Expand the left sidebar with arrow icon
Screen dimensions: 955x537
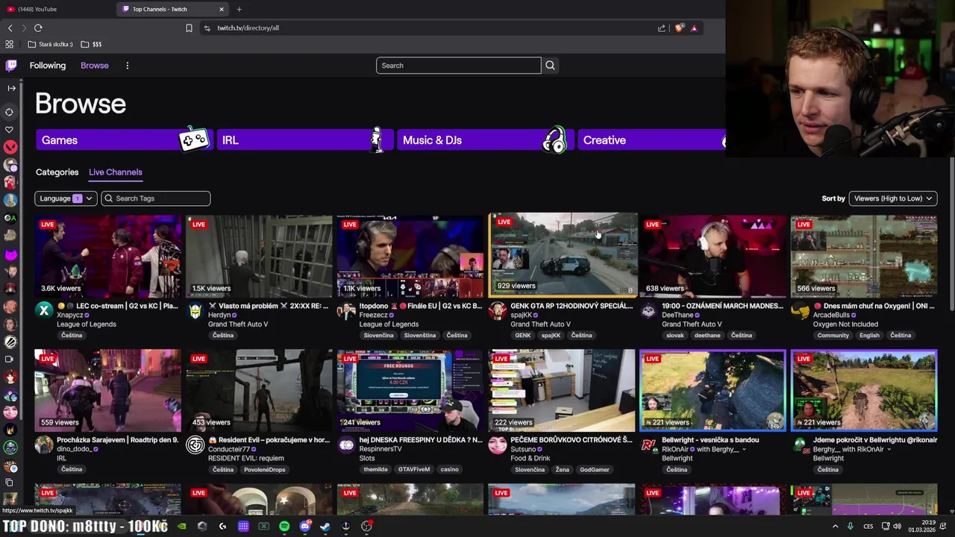[11, 88]
